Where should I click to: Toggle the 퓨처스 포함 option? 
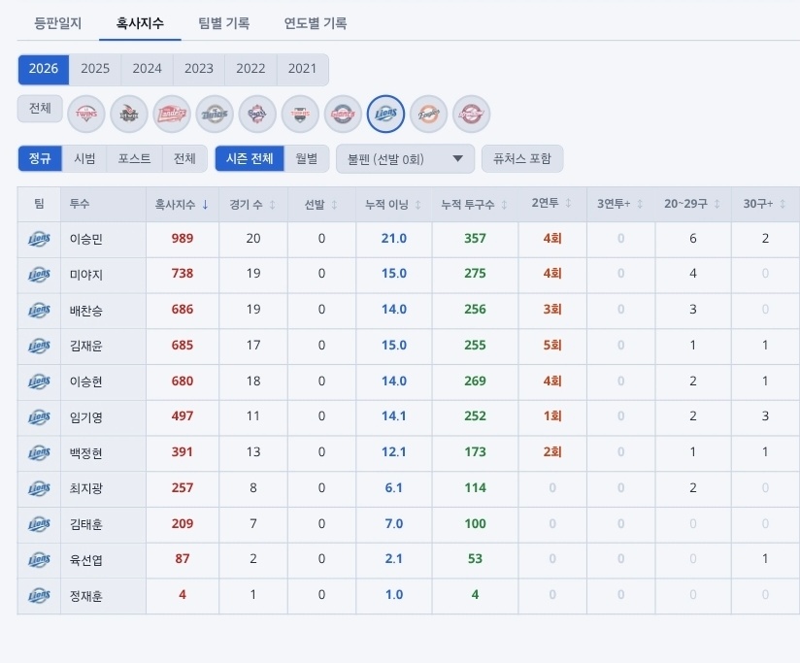coord(522,158)
